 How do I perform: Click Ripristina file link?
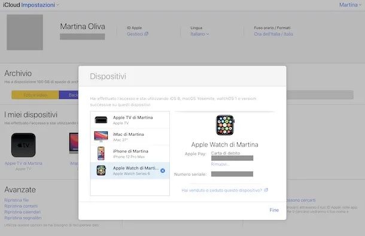(x=17, y=200)
